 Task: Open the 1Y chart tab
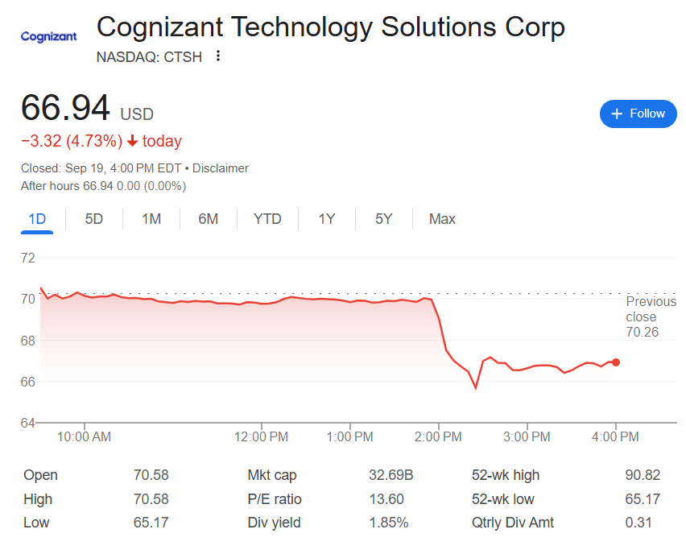pos(326,219)
